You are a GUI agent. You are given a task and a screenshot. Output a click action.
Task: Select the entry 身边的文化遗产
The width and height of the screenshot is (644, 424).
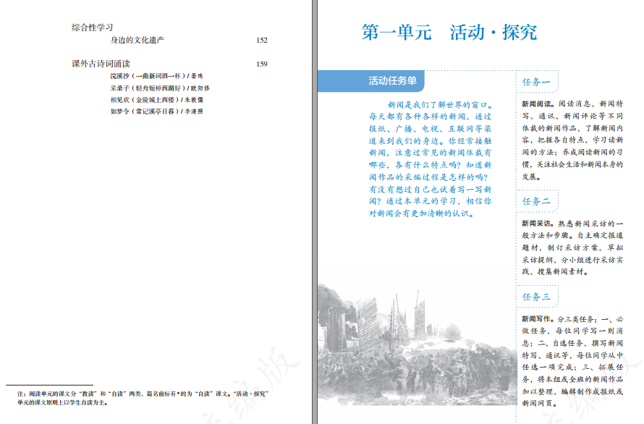point(137,40)
